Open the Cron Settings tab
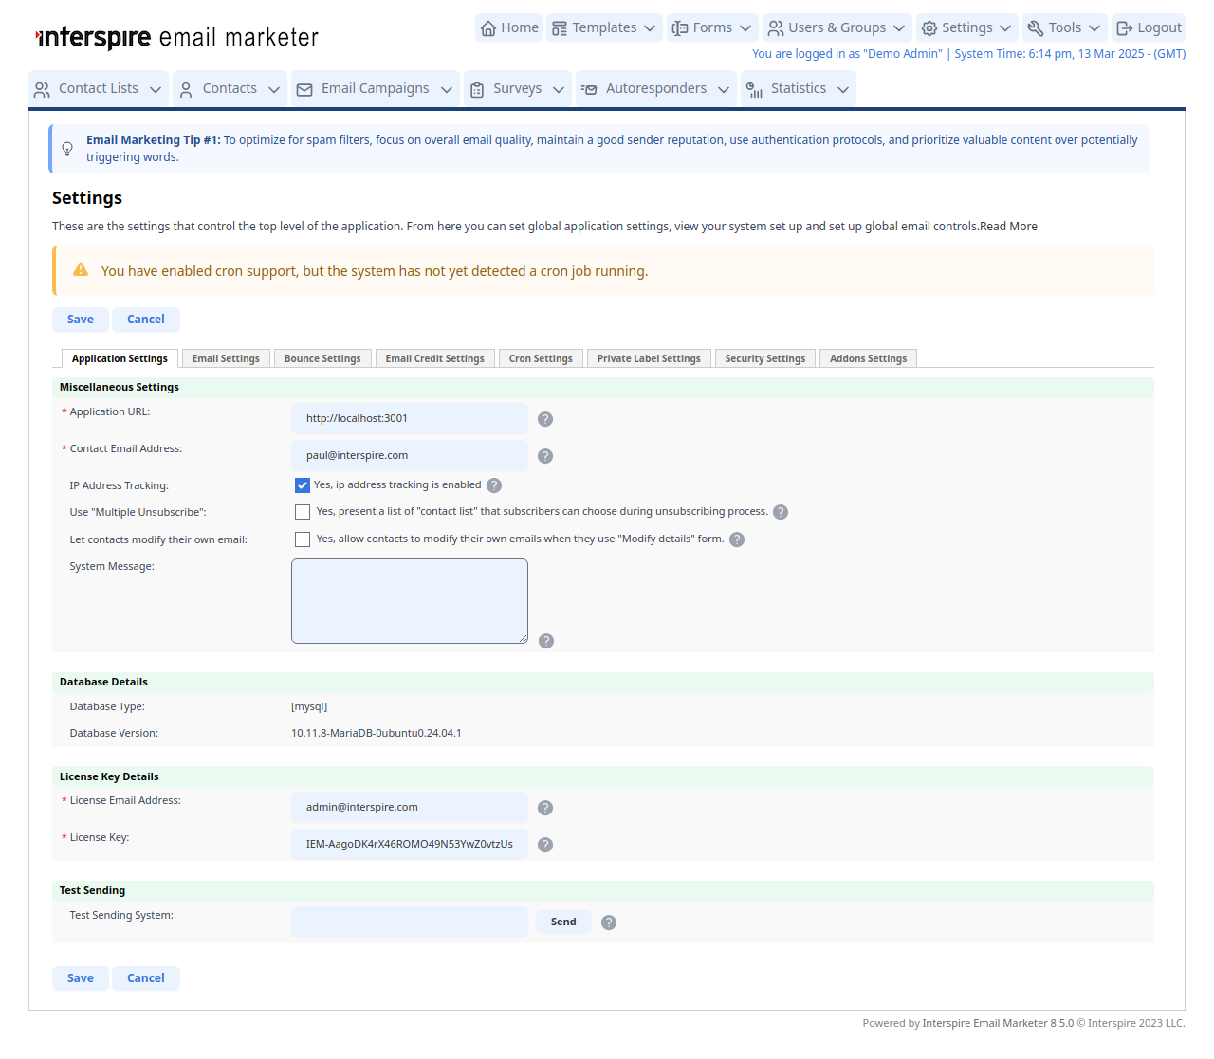 point(541,358)
